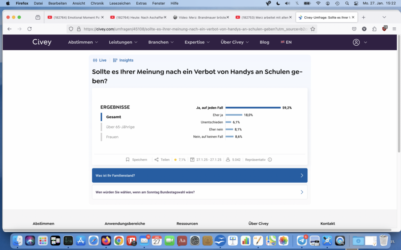Expand the Branchen navigation dropdown
This screenshot has width=401, height=250.
[x=161, y=42]
